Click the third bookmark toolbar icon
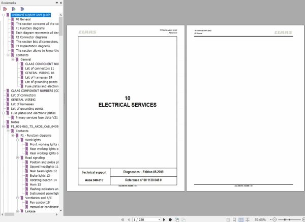 tap(22, 9)
